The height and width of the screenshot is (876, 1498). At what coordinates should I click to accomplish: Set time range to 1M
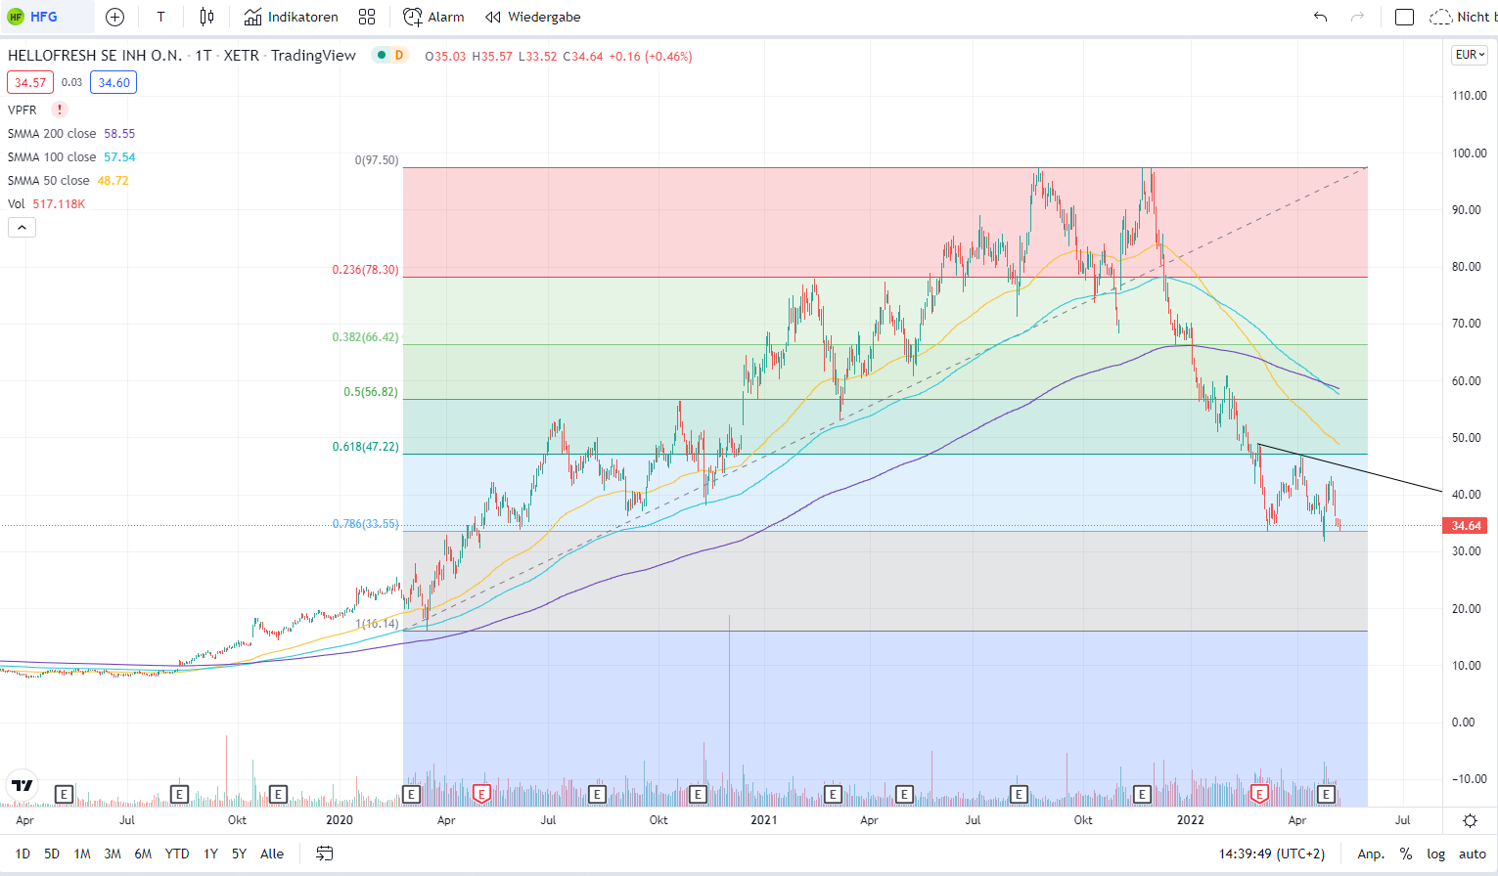82,854
